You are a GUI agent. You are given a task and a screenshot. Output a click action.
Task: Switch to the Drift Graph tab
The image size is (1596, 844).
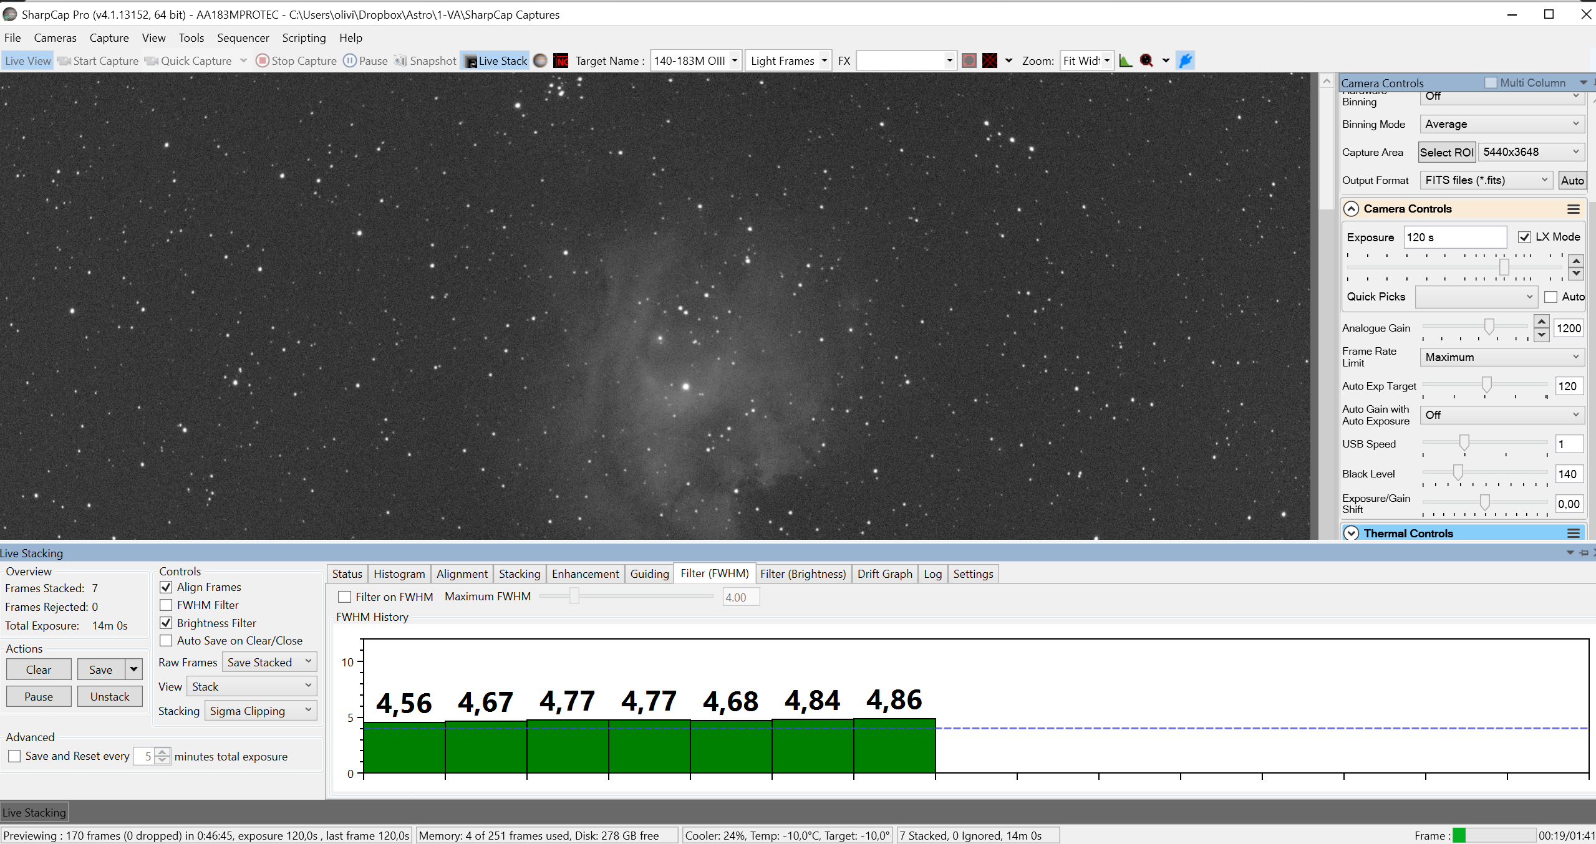tap(884, 573)
